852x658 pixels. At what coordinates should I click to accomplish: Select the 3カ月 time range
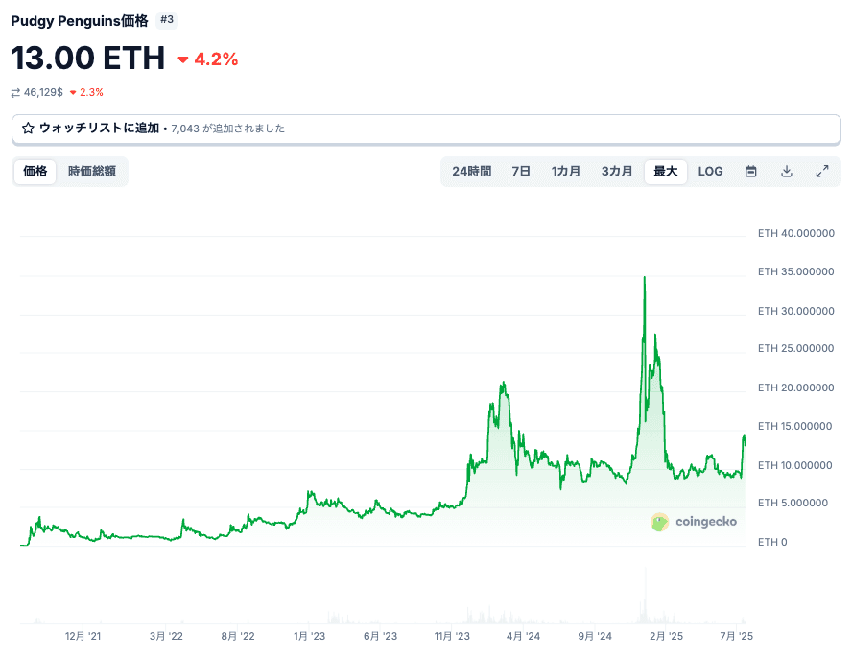click(617, 172)
